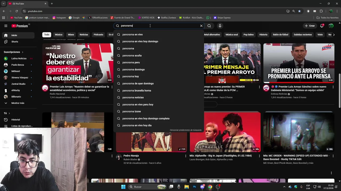This screenshot has width=341, height=191.
Task: Open options for MC ORSEN mix
Action: click(333, 156)
